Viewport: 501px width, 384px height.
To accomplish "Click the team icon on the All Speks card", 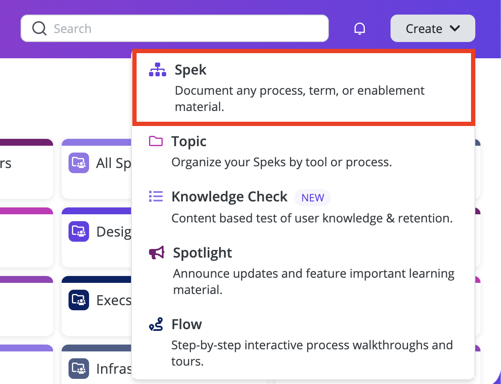I will click(78, 163).
